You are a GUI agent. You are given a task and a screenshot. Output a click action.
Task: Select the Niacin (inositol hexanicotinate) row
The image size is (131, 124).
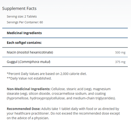[x=65, y=52]
